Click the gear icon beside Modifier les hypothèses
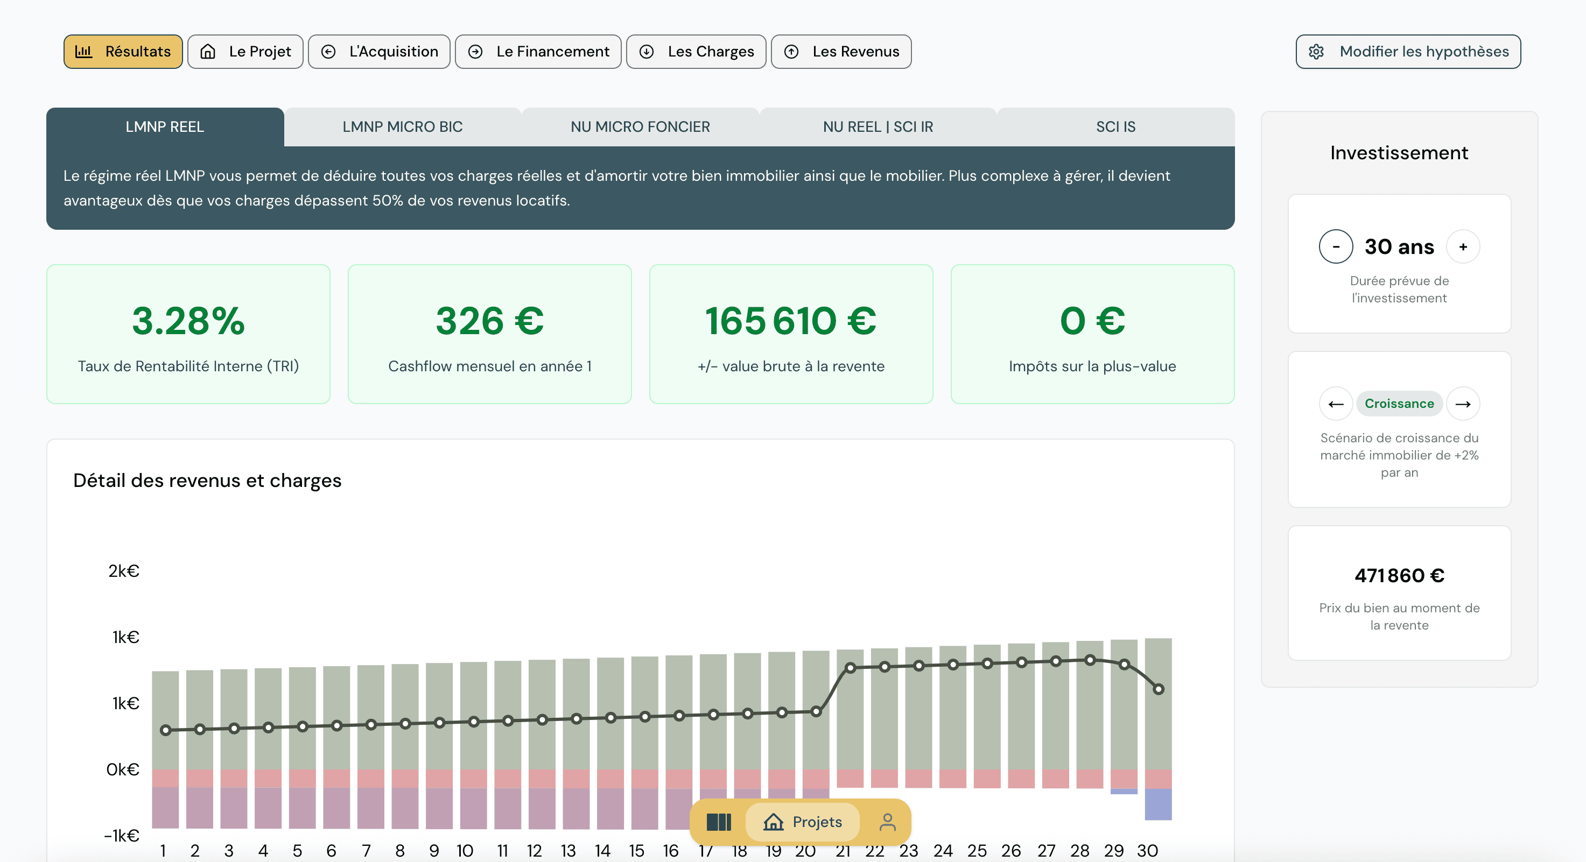This screenshot has width=1586, height=862. 1317,52
